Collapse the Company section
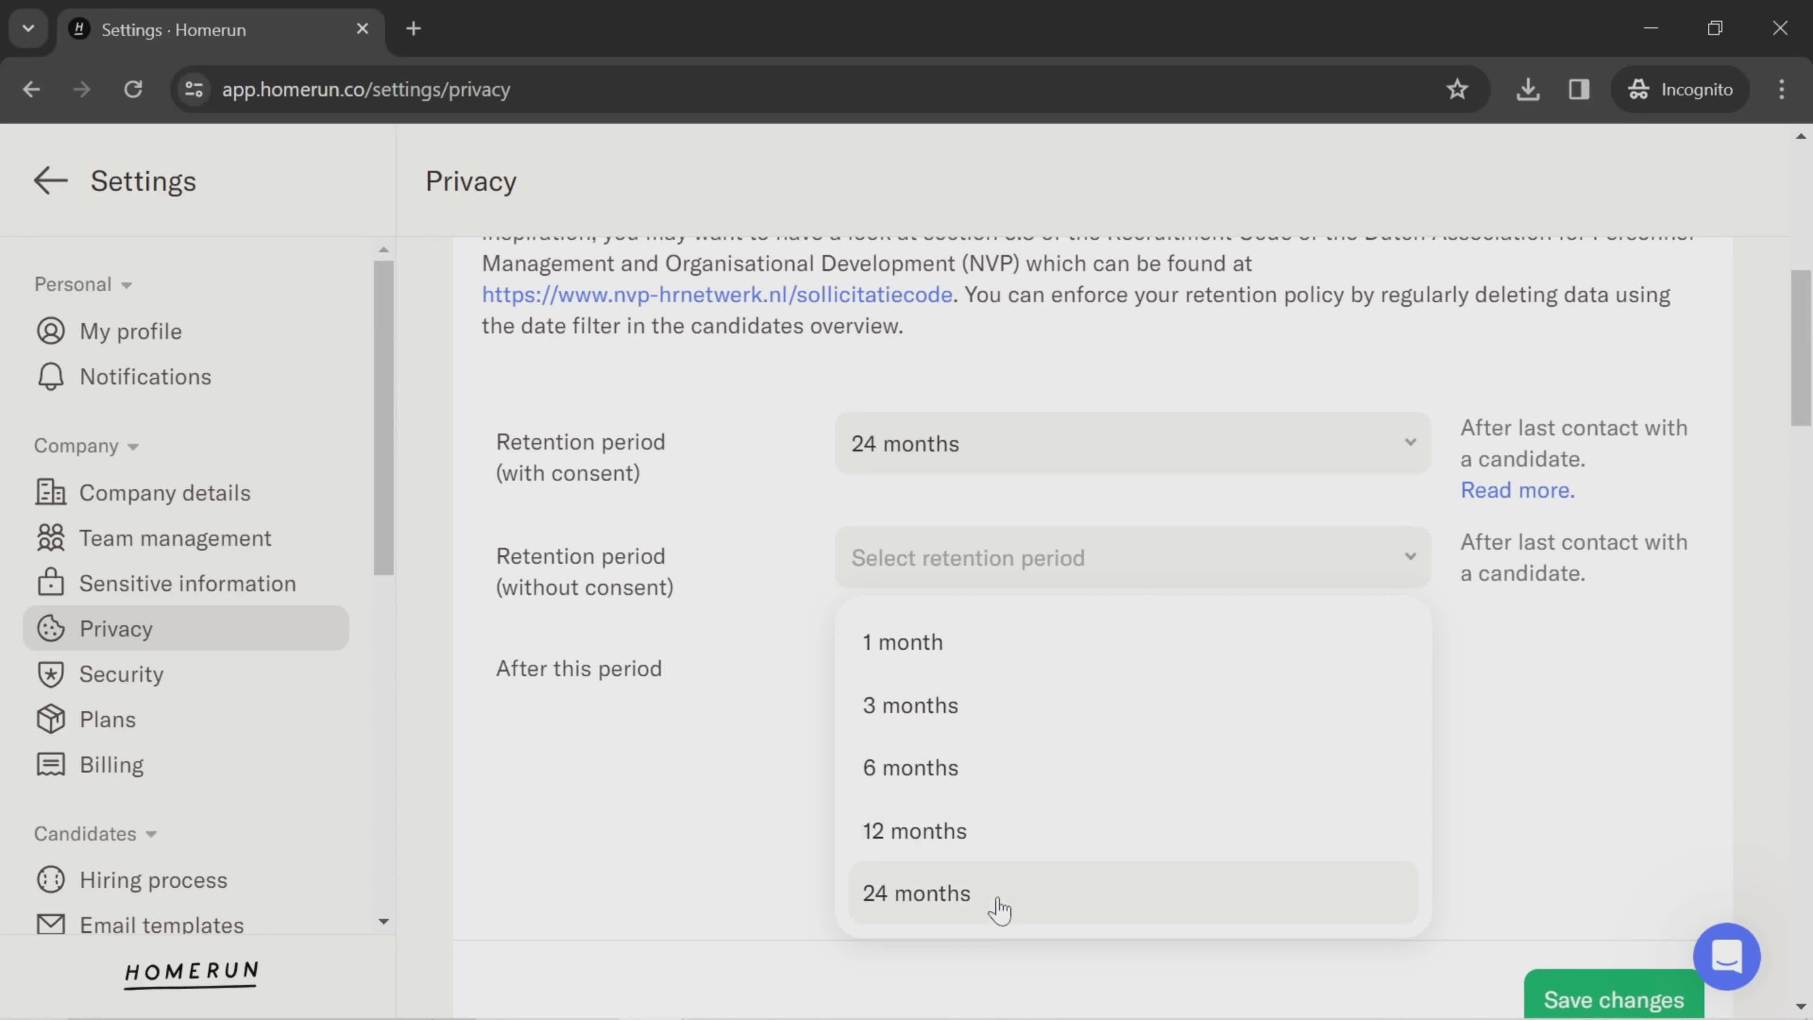The image size is (1813, 1020). pyautogui.click(x=86, y=446)
